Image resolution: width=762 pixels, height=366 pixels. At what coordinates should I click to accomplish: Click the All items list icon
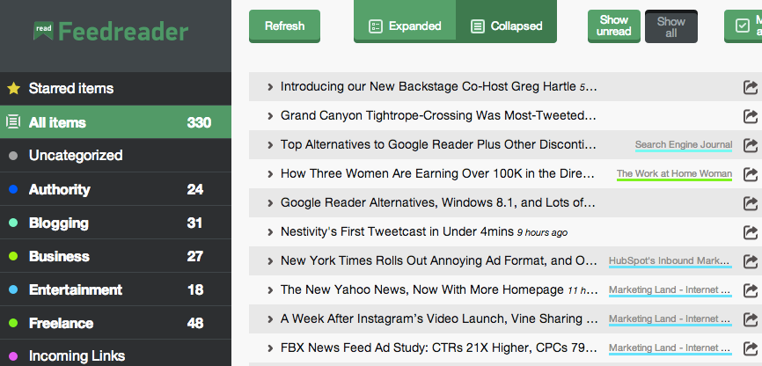coord(13,122)
